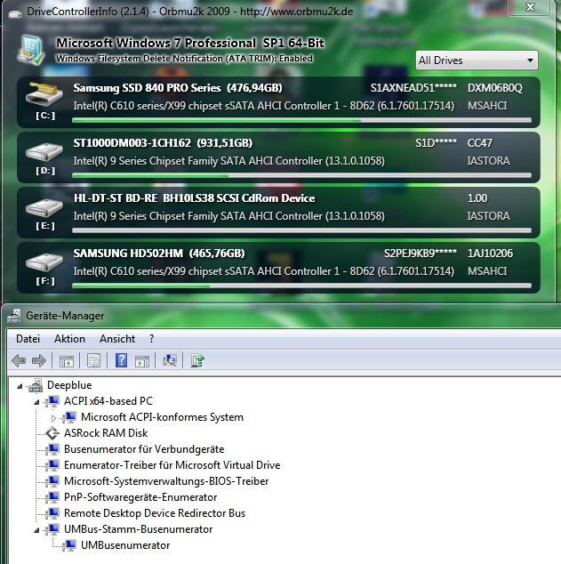Open the Aktion menu in Geräte-Manager

point(69,339)
